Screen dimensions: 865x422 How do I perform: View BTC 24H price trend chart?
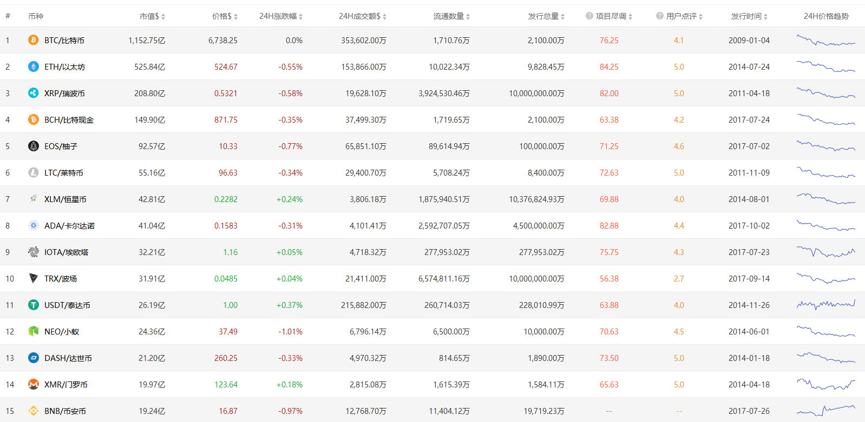click(x=826, y=41)
